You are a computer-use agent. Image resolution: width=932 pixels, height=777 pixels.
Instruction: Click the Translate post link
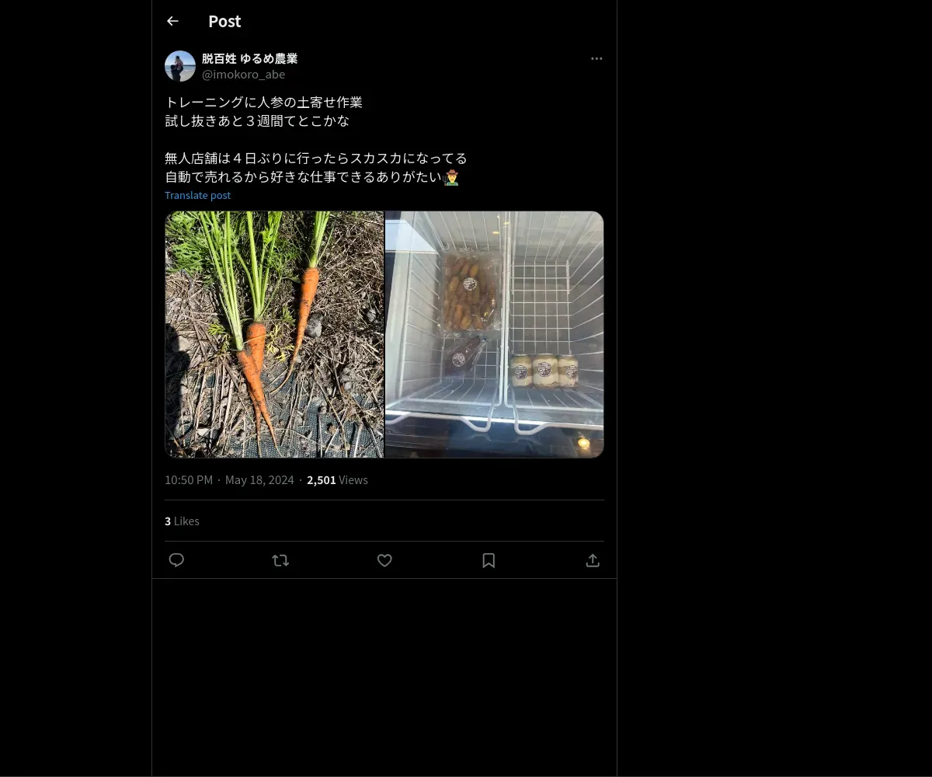[197, 195]
